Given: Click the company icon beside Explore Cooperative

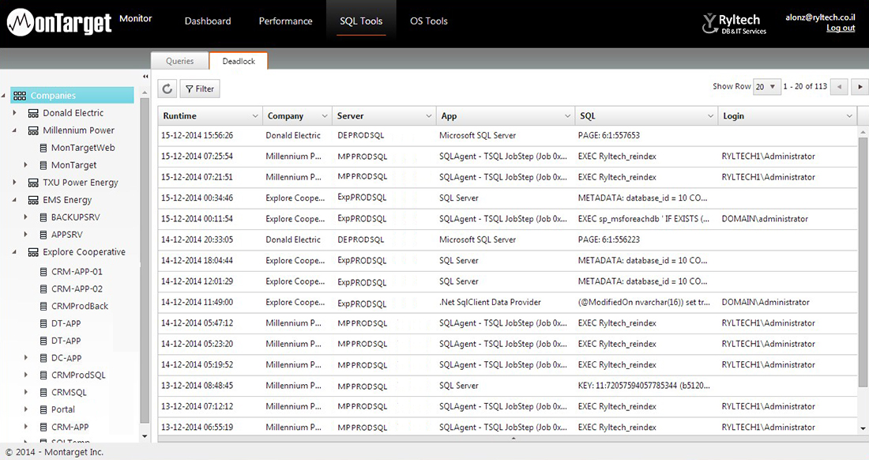Looking at the screenshot, I should coord(33,252).
